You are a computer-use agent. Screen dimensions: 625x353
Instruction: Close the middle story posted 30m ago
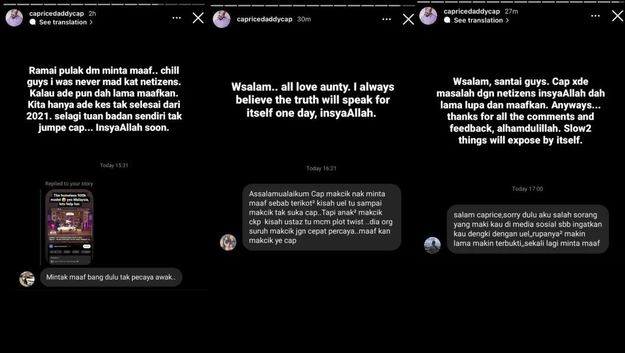click(408, 19)
